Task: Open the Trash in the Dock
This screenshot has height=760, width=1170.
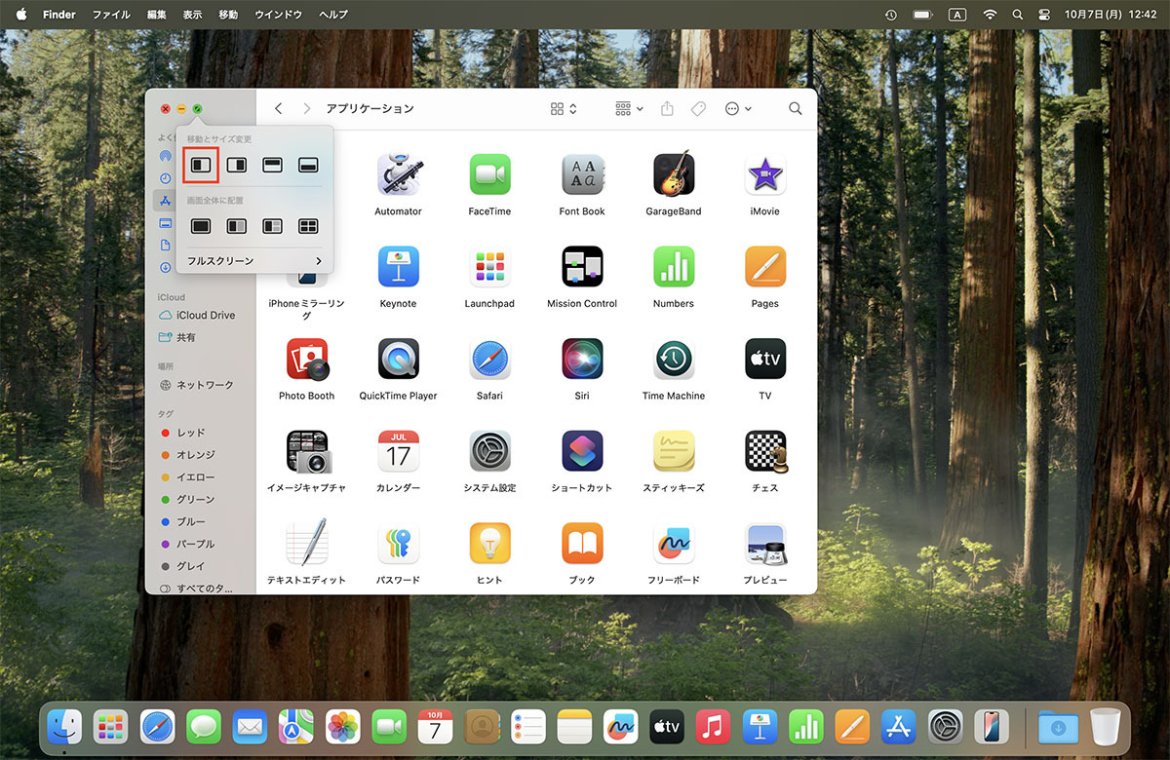Action: pos(1106,726)
